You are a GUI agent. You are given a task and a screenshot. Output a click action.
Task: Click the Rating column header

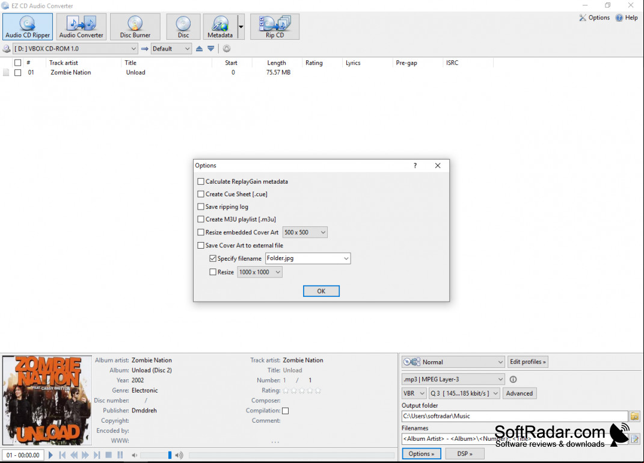(x=314, y=63)
